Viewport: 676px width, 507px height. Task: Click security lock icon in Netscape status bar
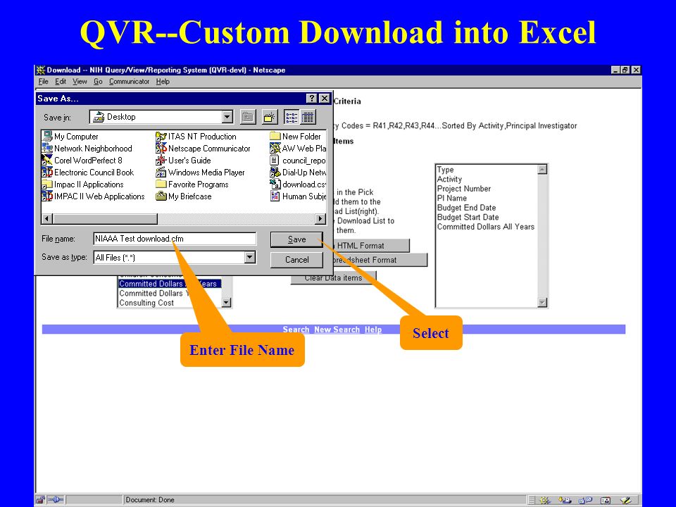coord(41,500)
